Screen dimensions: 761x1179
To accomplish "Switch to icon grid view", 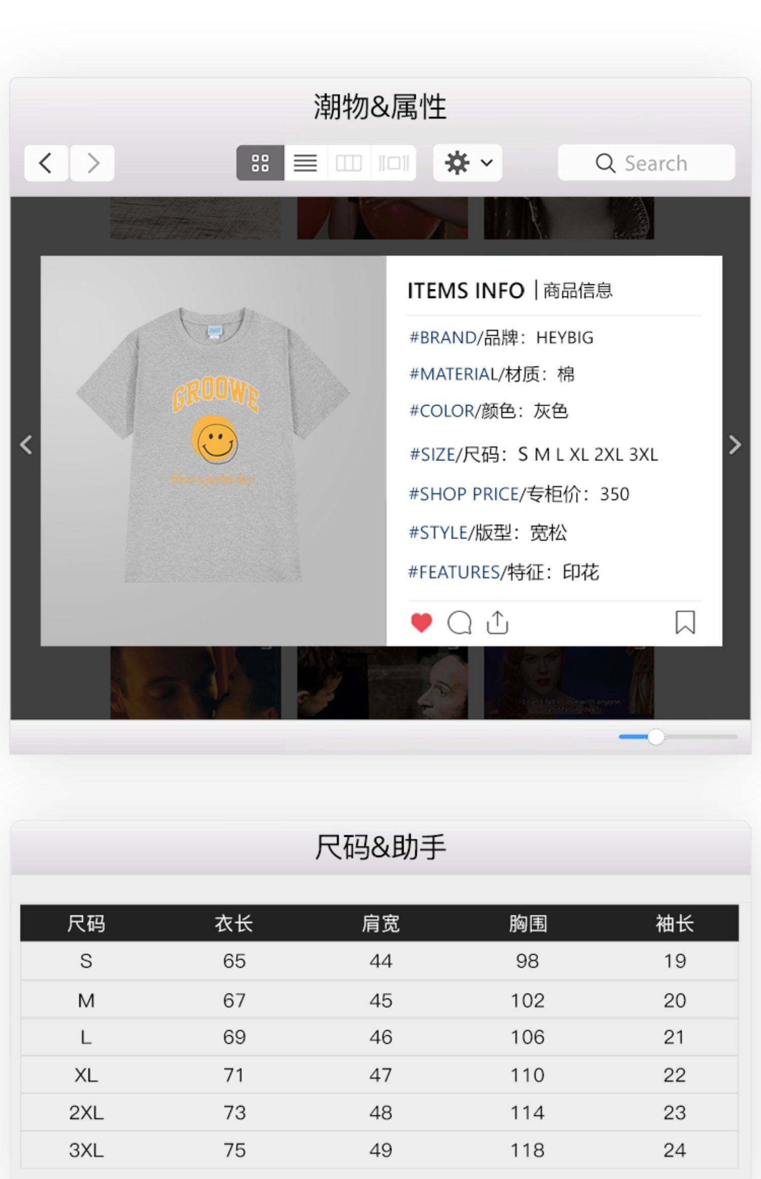I will click(260, 163).
